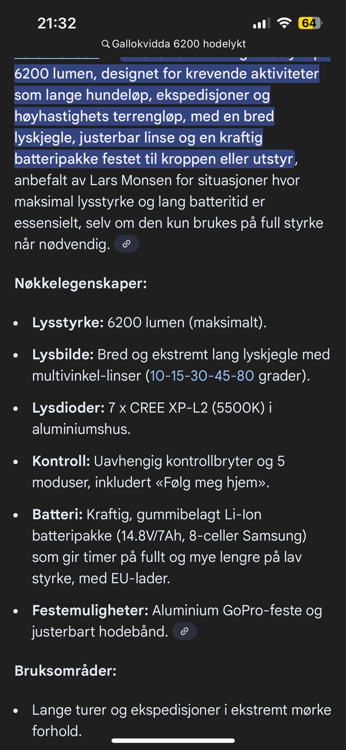
Task: Tap the 'Bruksområder:' heading
Action: point(66,671)
